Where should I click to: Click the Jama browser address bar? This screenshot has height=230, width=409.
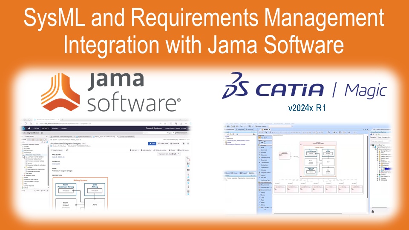98,124
